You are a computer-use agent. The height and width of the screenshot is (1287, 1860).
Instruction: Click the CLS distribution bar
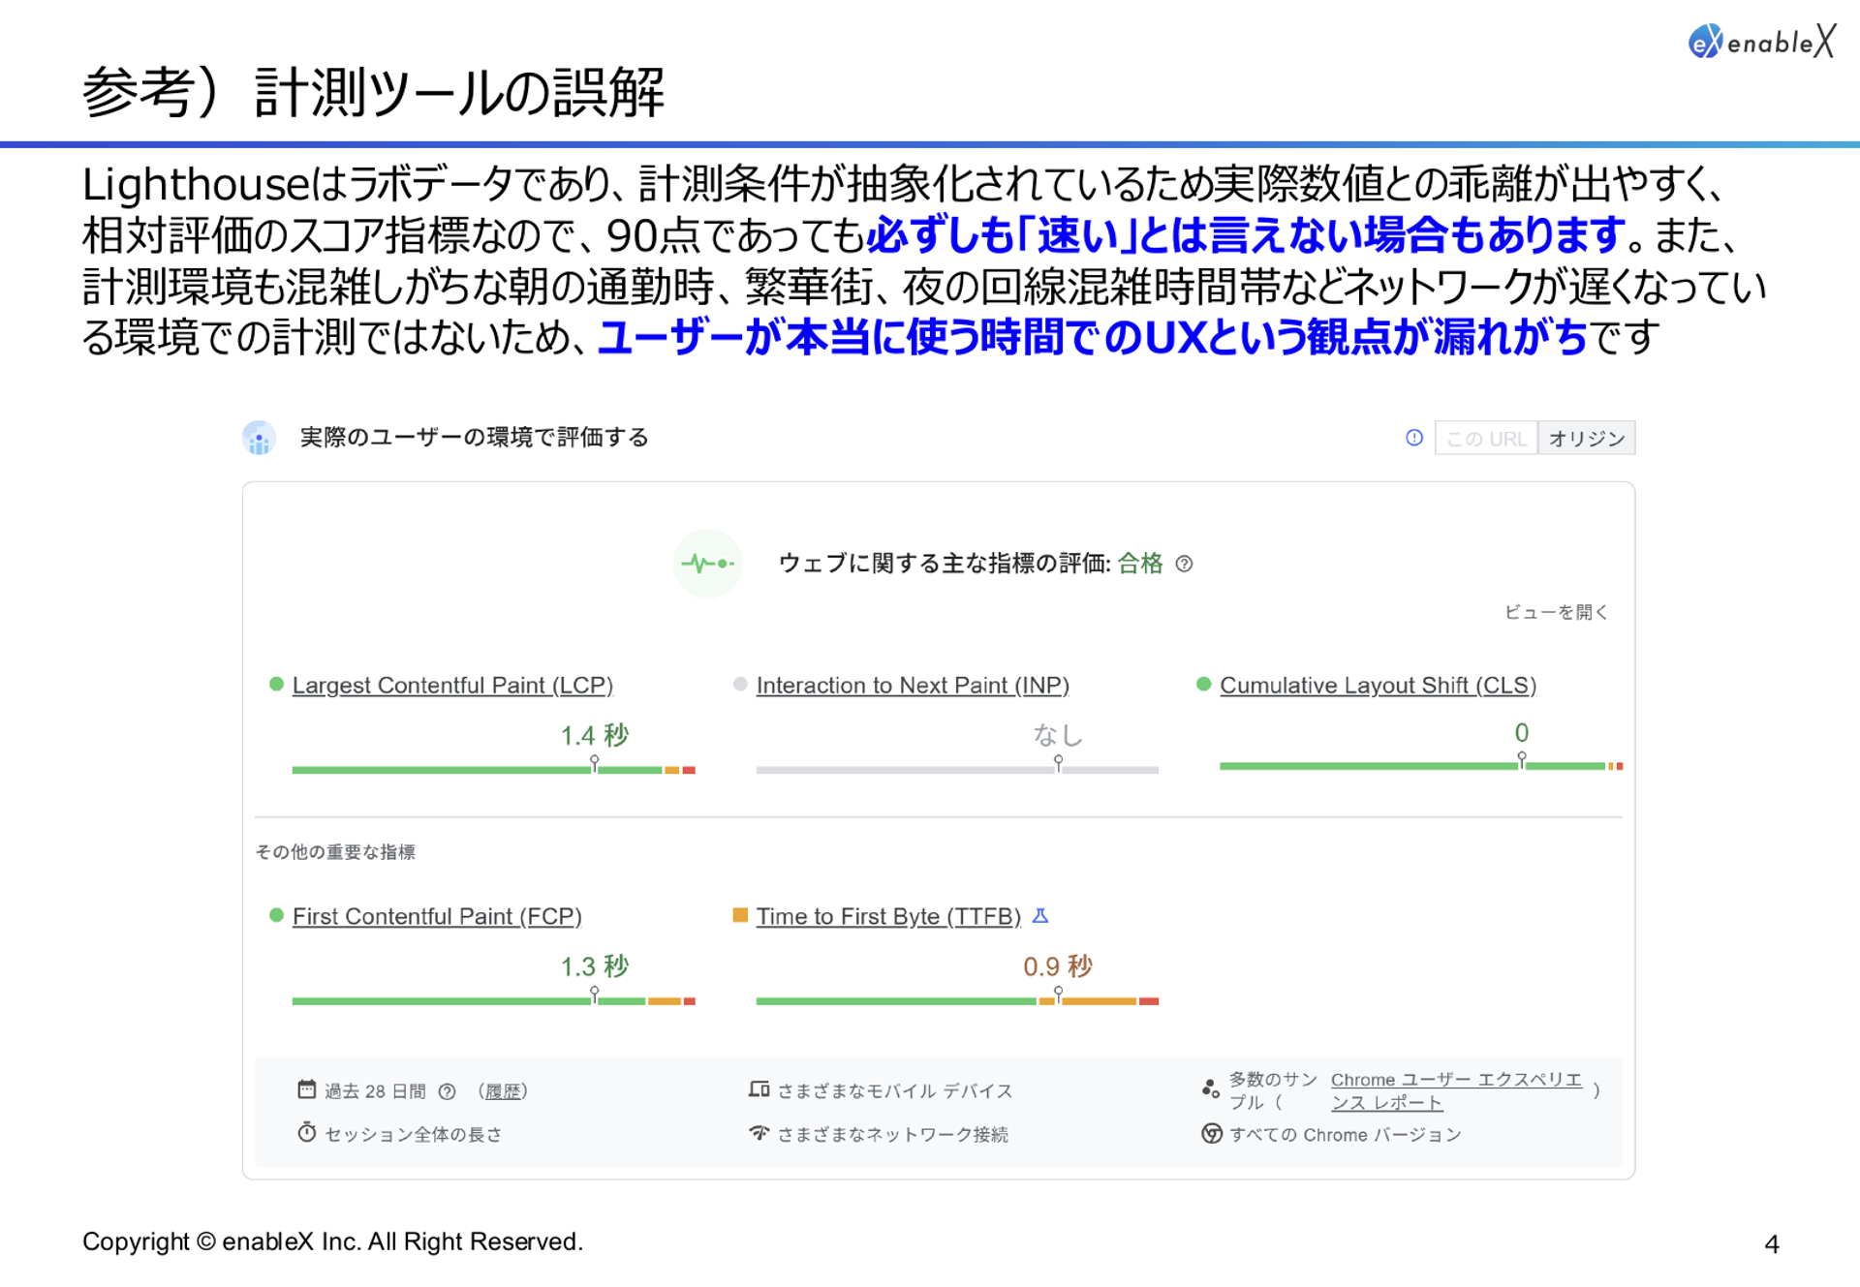point(1421,766)
